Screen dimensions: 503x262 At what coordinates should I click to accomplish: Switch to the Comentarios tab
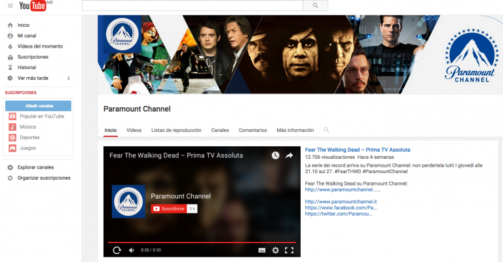(253, 130)
